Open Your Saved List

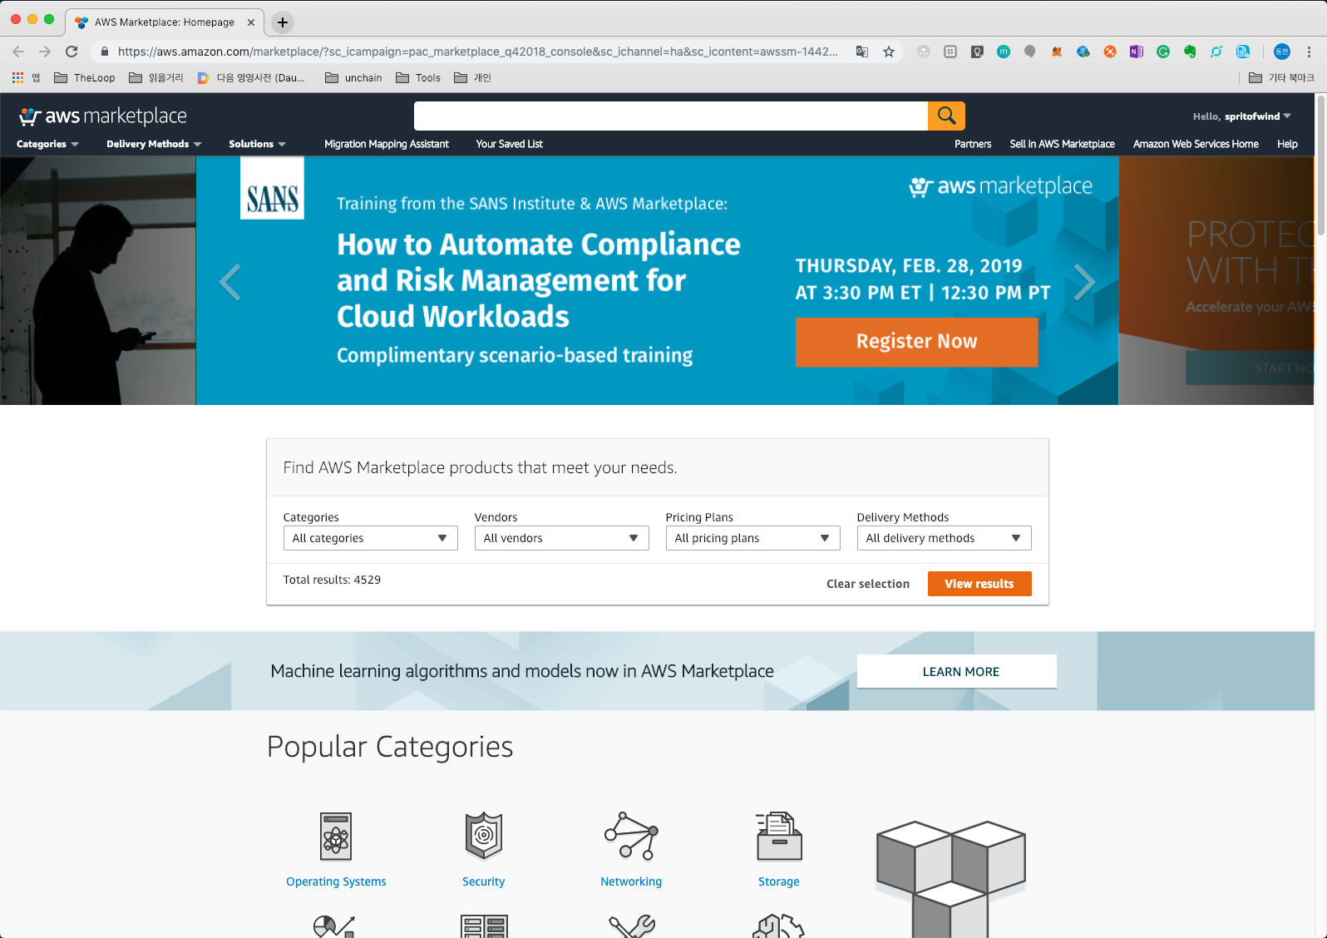coord(509,144)
